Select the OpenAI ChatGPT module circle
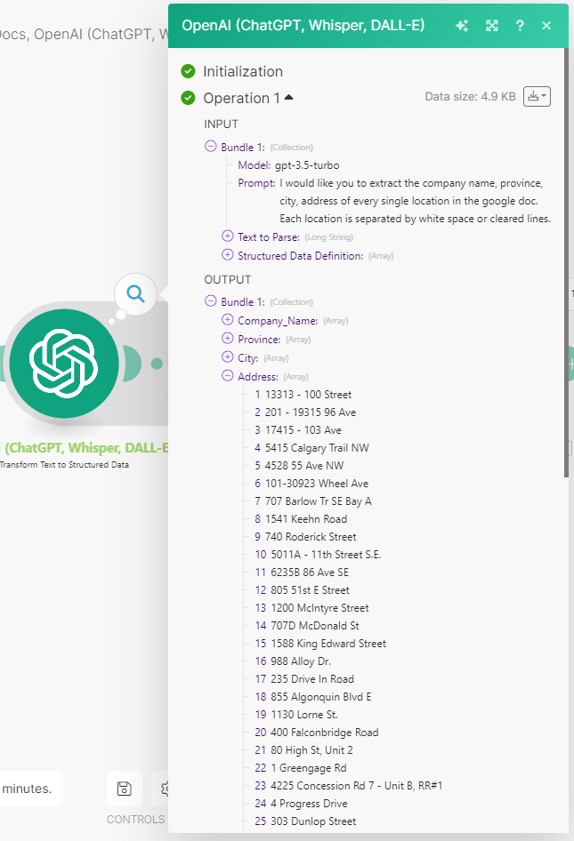This screenshot has height=841, width=574. (x=64, y=363)
